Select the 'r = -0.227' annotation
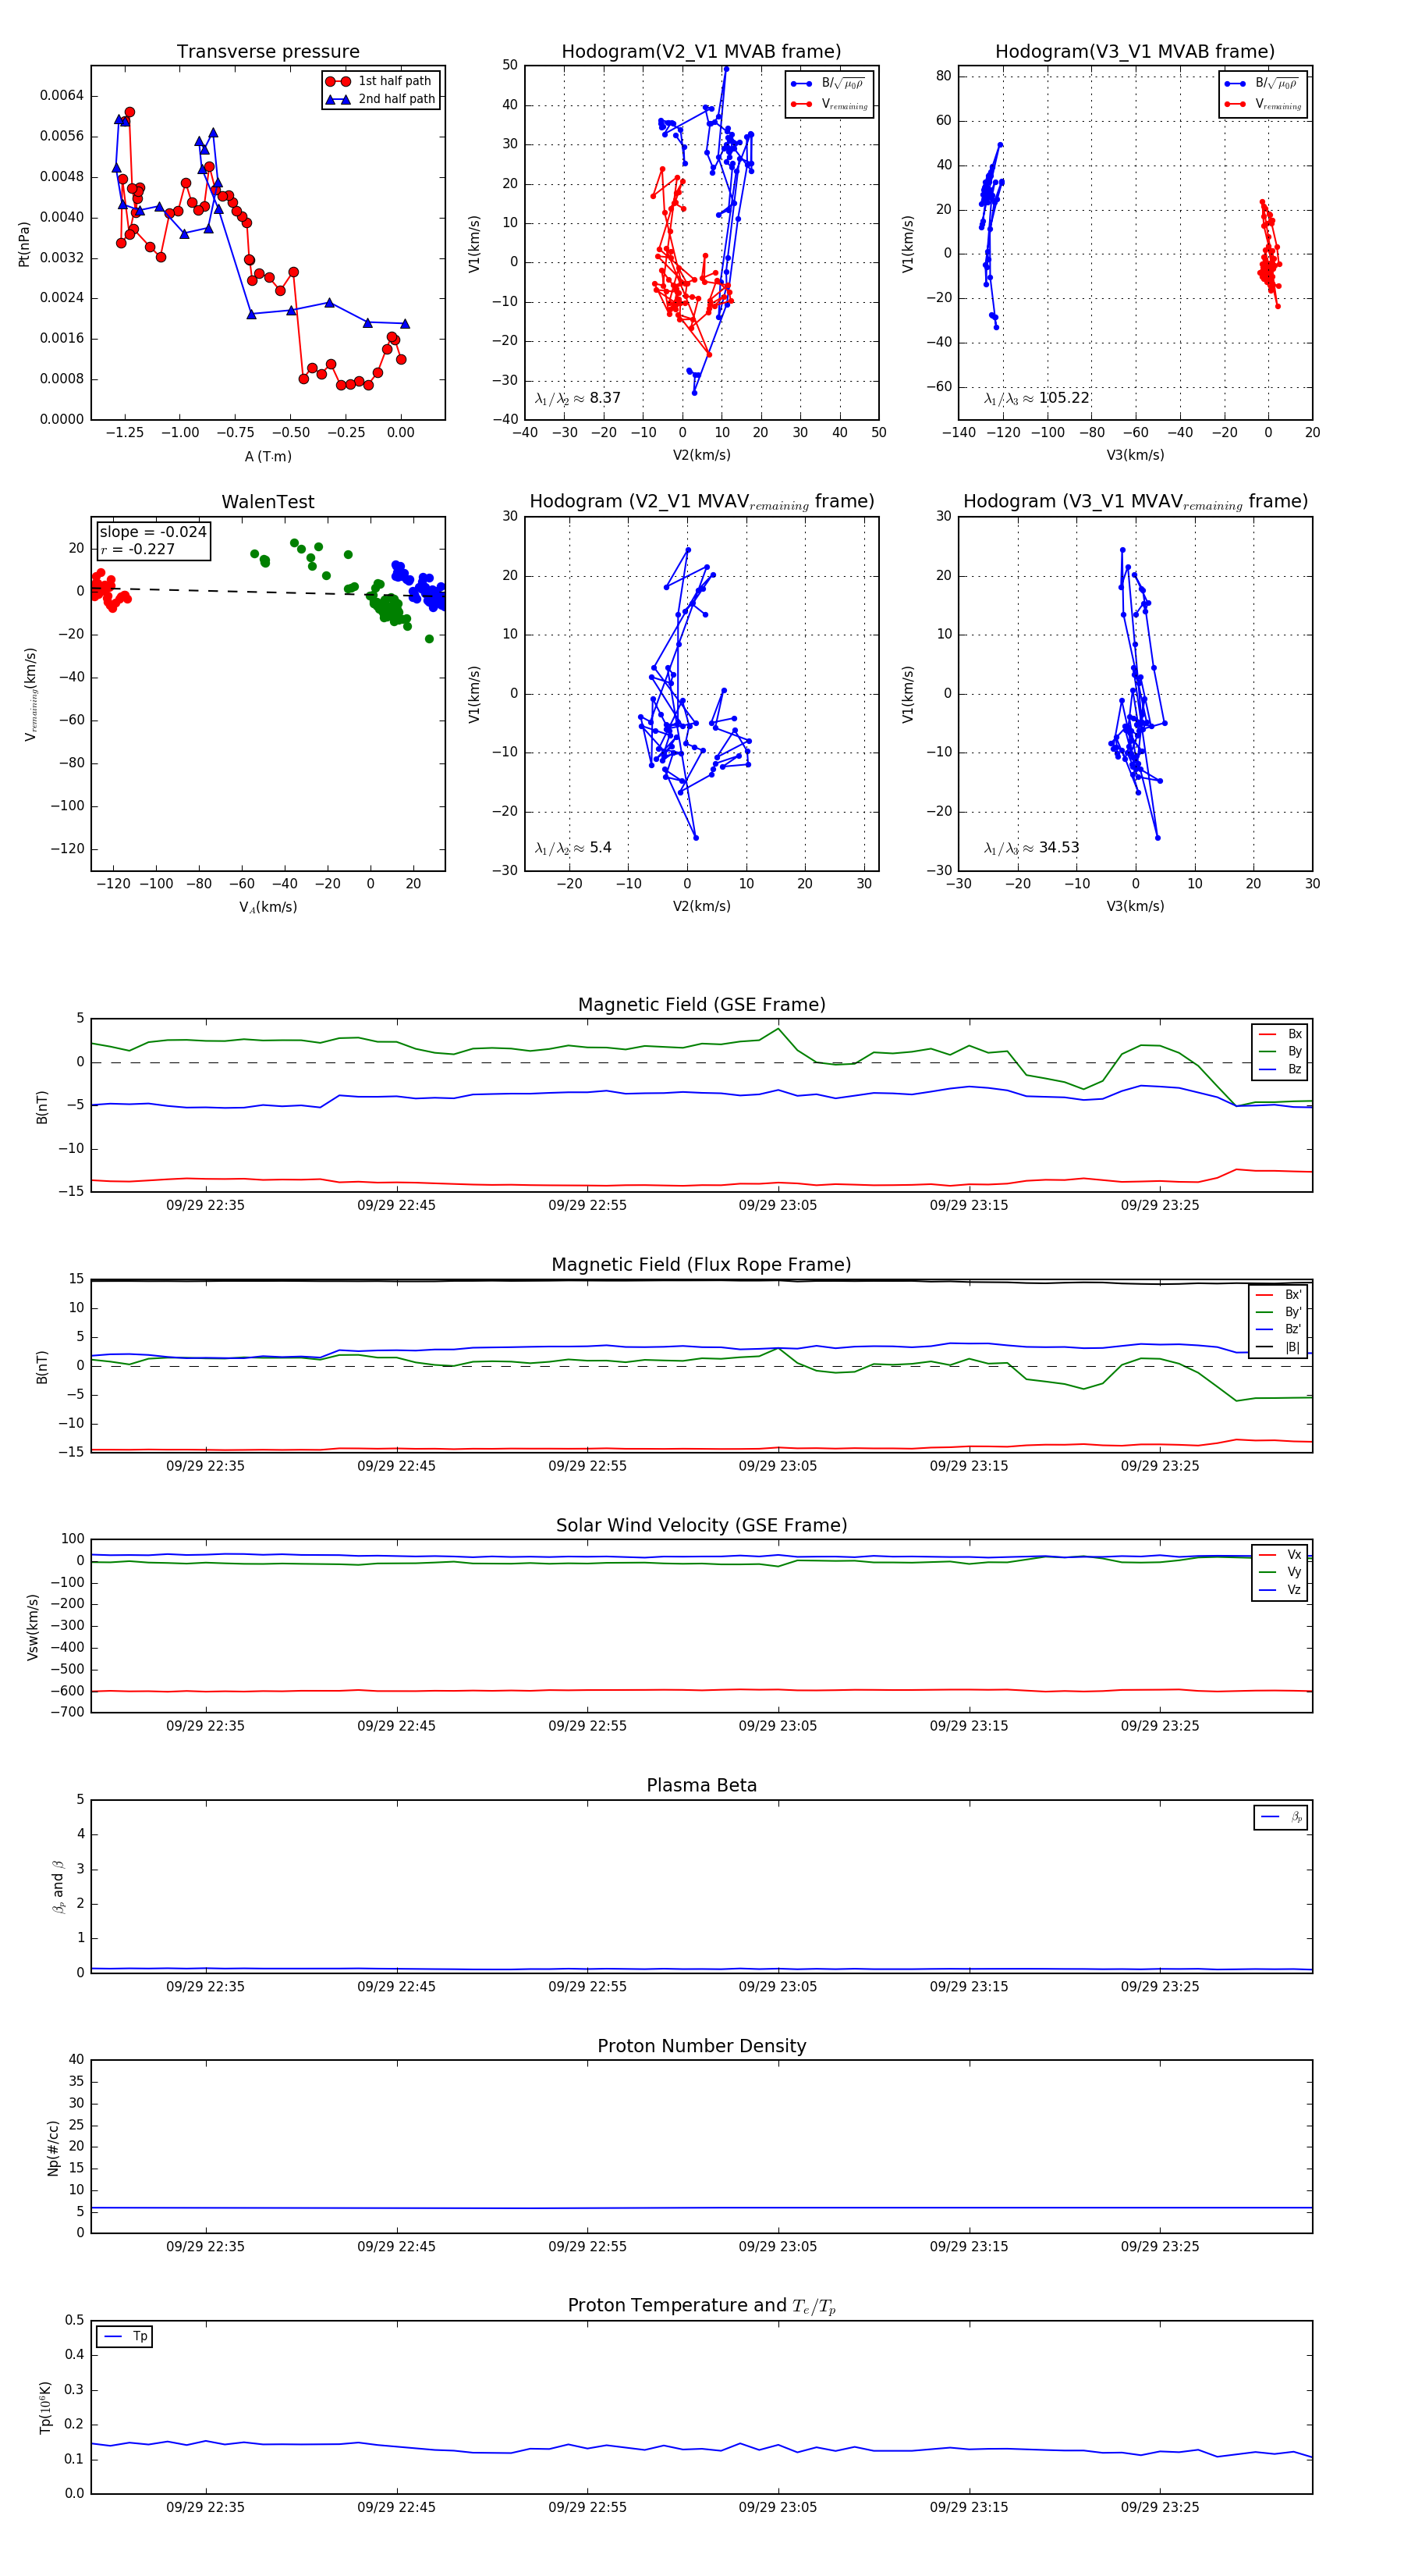This screenshot has width=1404, height=2576. click(x=137, y=549)
